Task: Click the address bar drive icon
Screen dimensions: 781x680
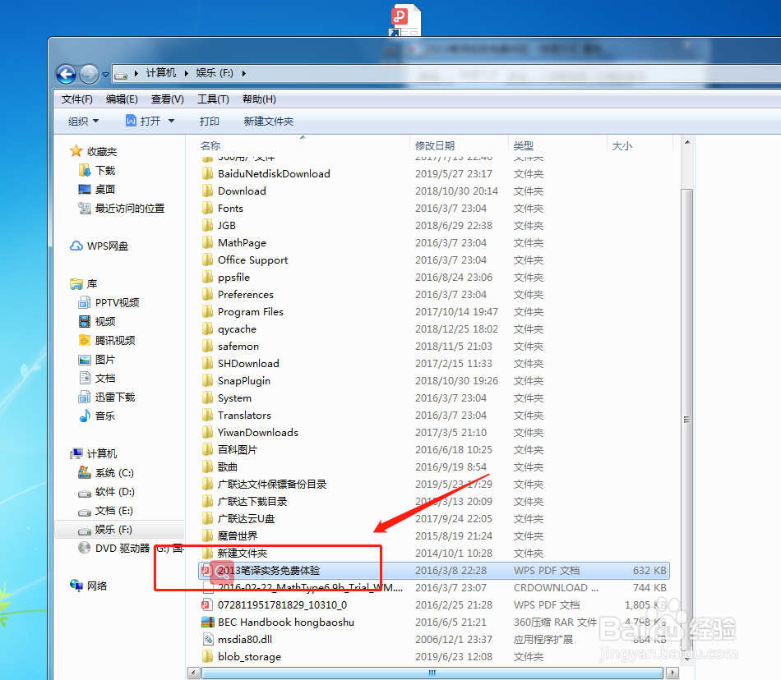Action: [x=121, y=75]
